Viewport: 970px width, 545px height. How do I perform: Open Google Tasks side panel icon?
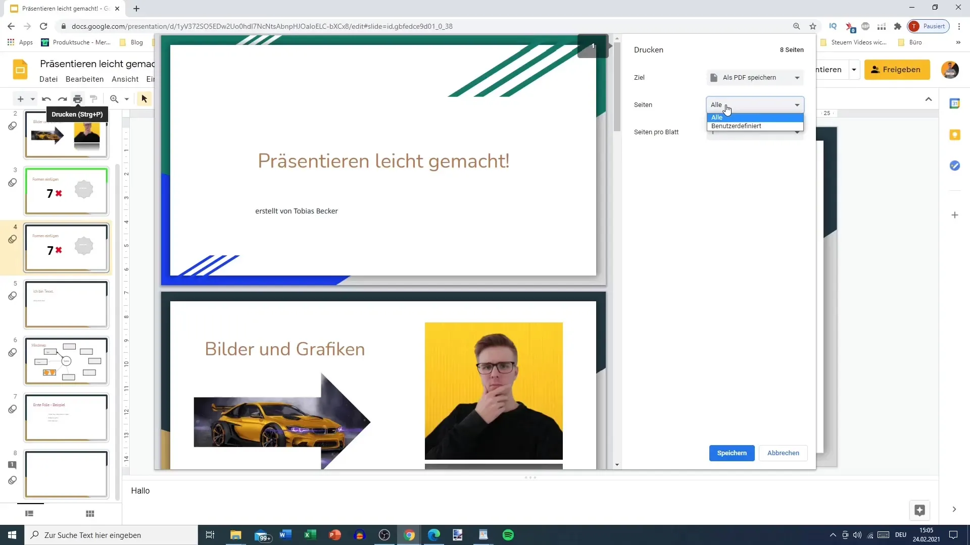point(954,166)
